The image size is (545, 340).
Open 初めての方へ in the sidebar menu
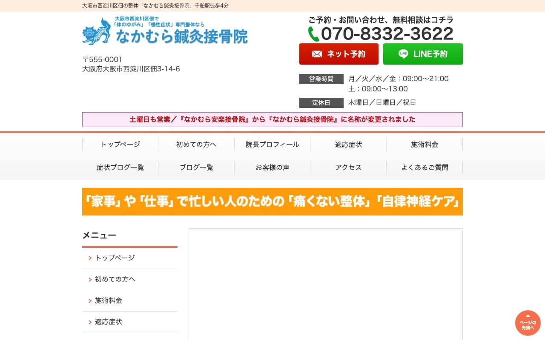115,279
